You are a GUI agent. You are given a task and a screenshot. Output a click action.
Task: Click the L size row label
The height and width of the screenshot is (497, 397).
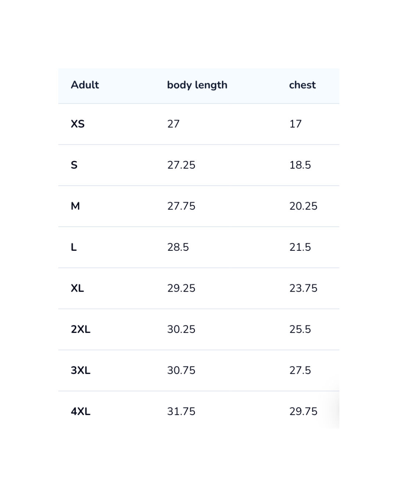click(74, 247)
